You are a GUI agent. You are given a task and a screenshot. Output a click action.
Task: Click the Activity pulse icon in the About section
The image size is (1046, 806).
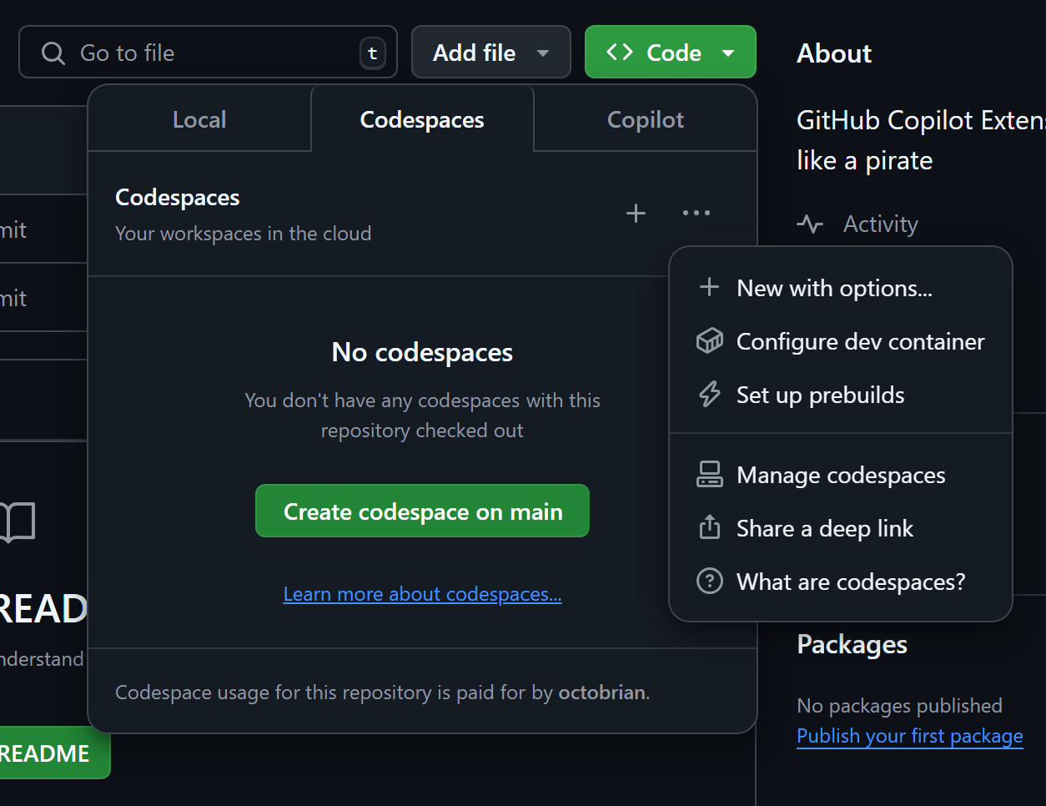[809, 224]
